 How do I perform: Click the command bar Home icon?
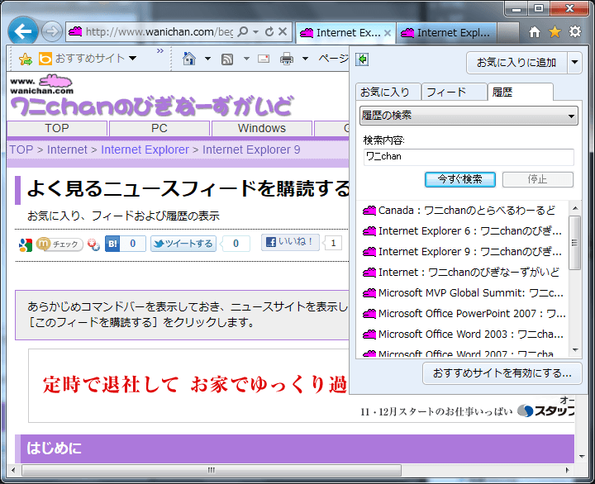click(x=189, y=59)
